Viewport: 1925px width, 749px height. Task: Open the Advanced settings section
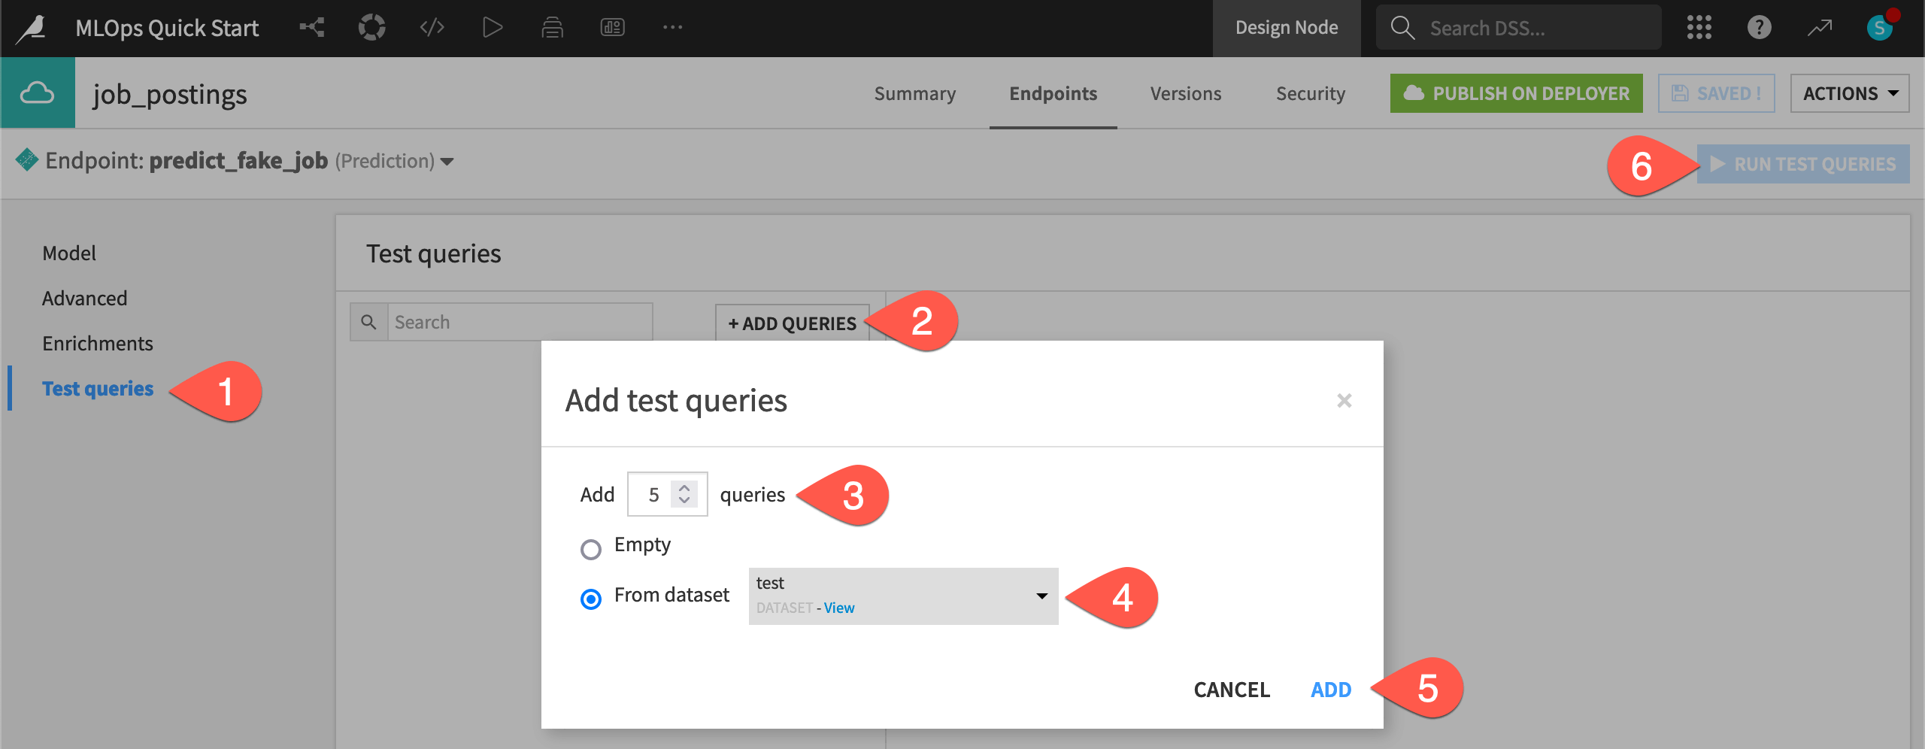tap(84, 299)
